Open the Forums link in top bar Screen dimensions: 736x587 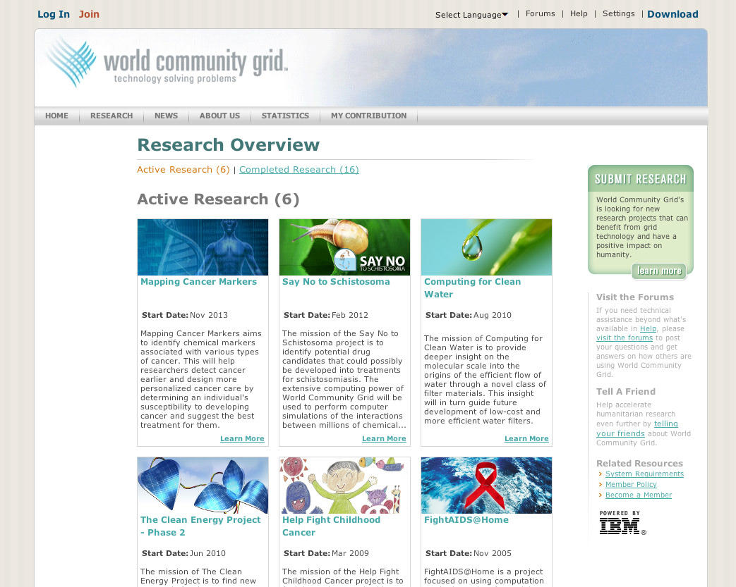point(541,13)
